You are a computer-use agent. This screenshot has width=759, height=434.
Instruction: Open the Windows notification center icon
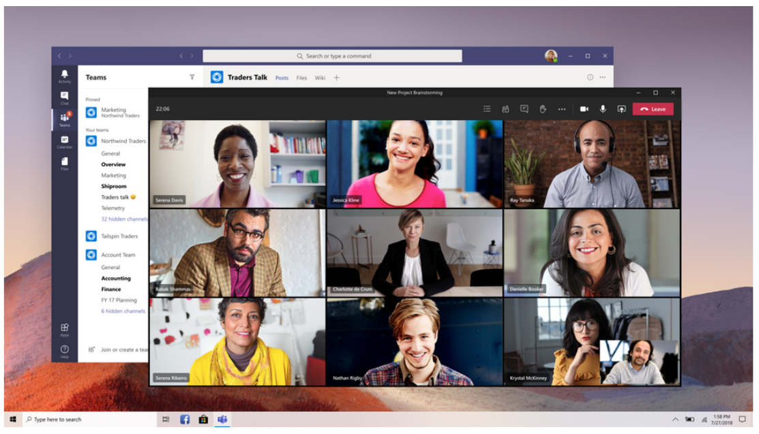(x=742, y=419)
